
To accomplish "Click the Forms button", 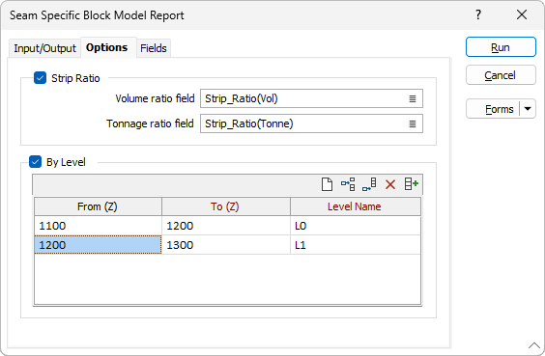I will pos(494,109).
